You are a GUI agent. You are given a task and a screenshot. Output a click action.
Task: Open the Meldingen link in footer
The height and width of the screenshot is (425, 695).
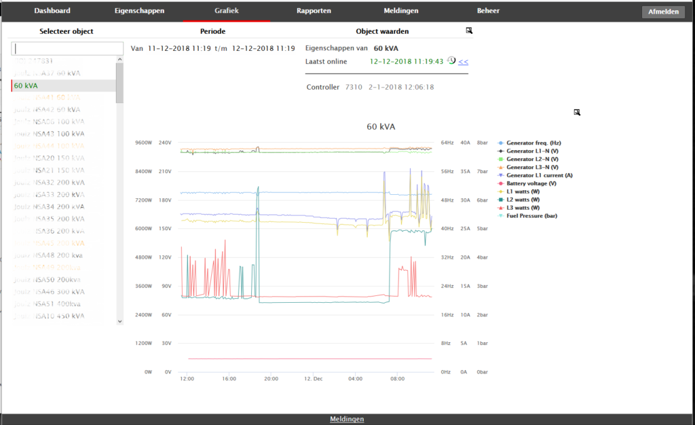347,419
